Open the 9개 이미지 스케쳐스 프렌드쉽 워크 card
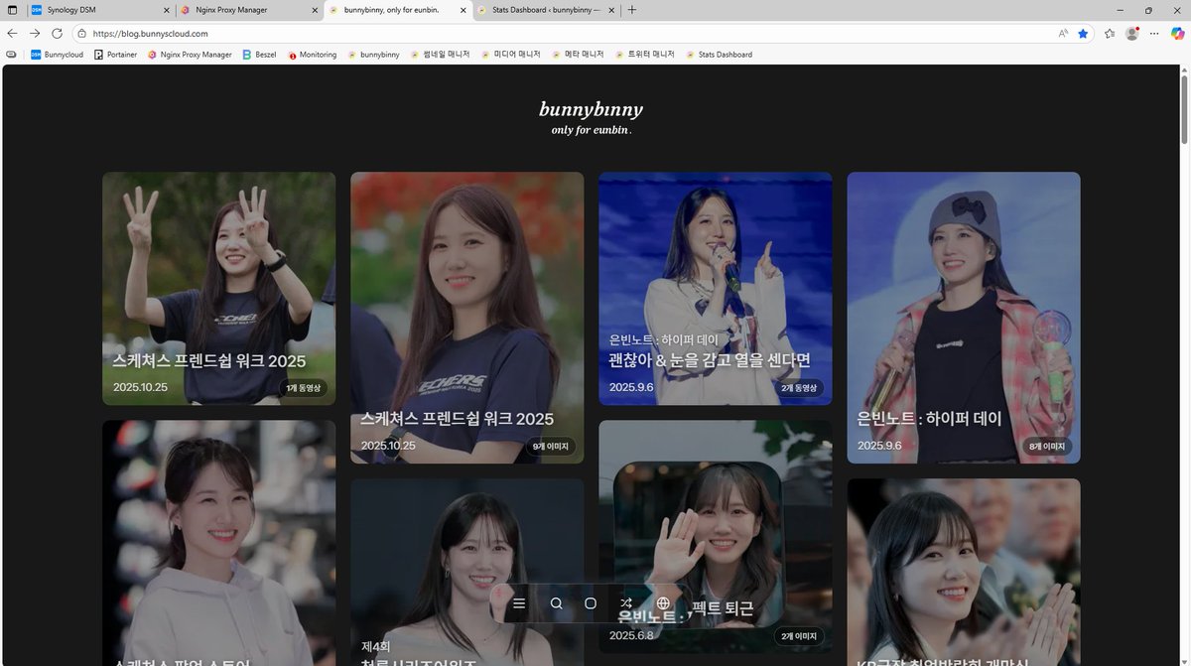The image size is (1191, 666). pos(466,318)
